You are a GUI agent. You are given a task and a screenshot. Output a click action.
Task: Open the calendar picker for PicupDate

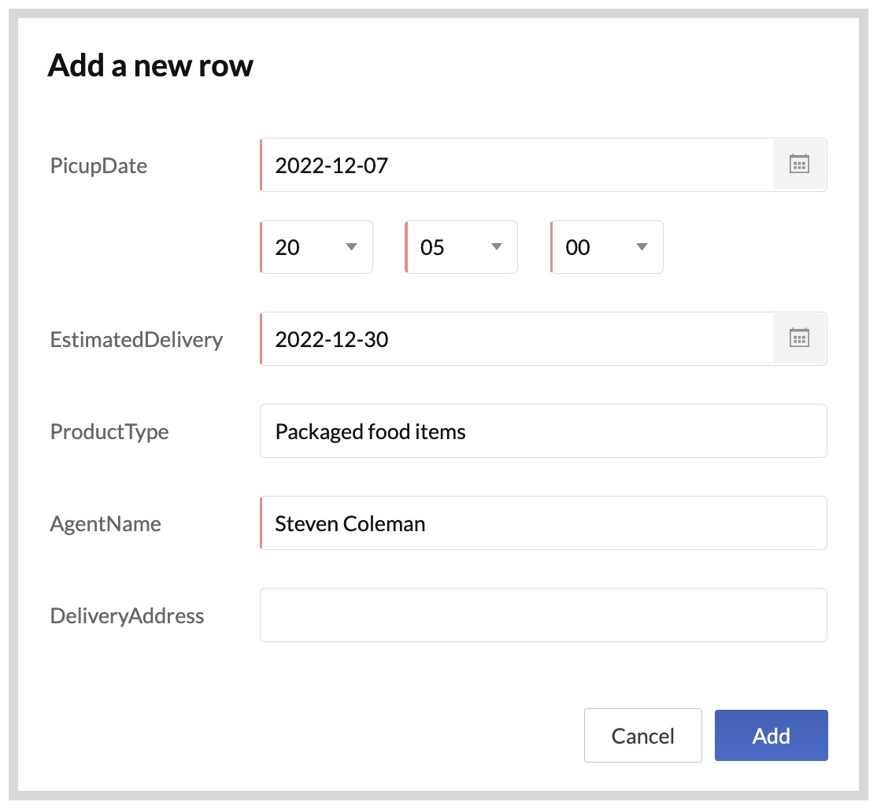pyautogui.click(x=798, y=164)
